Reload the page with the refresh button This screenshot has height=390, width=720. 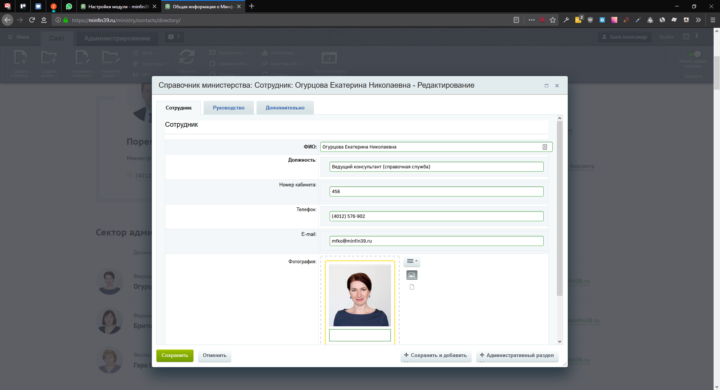32,20
